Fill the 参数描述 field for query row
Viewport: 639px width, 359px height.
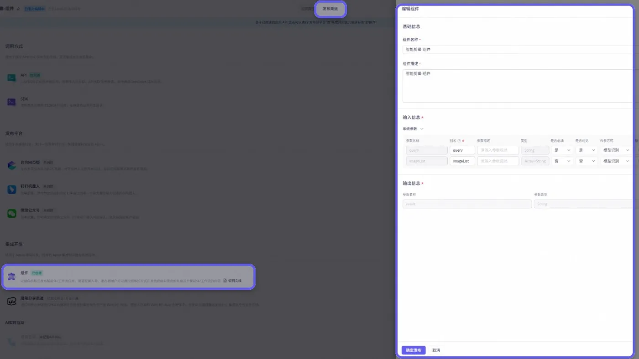498,150
